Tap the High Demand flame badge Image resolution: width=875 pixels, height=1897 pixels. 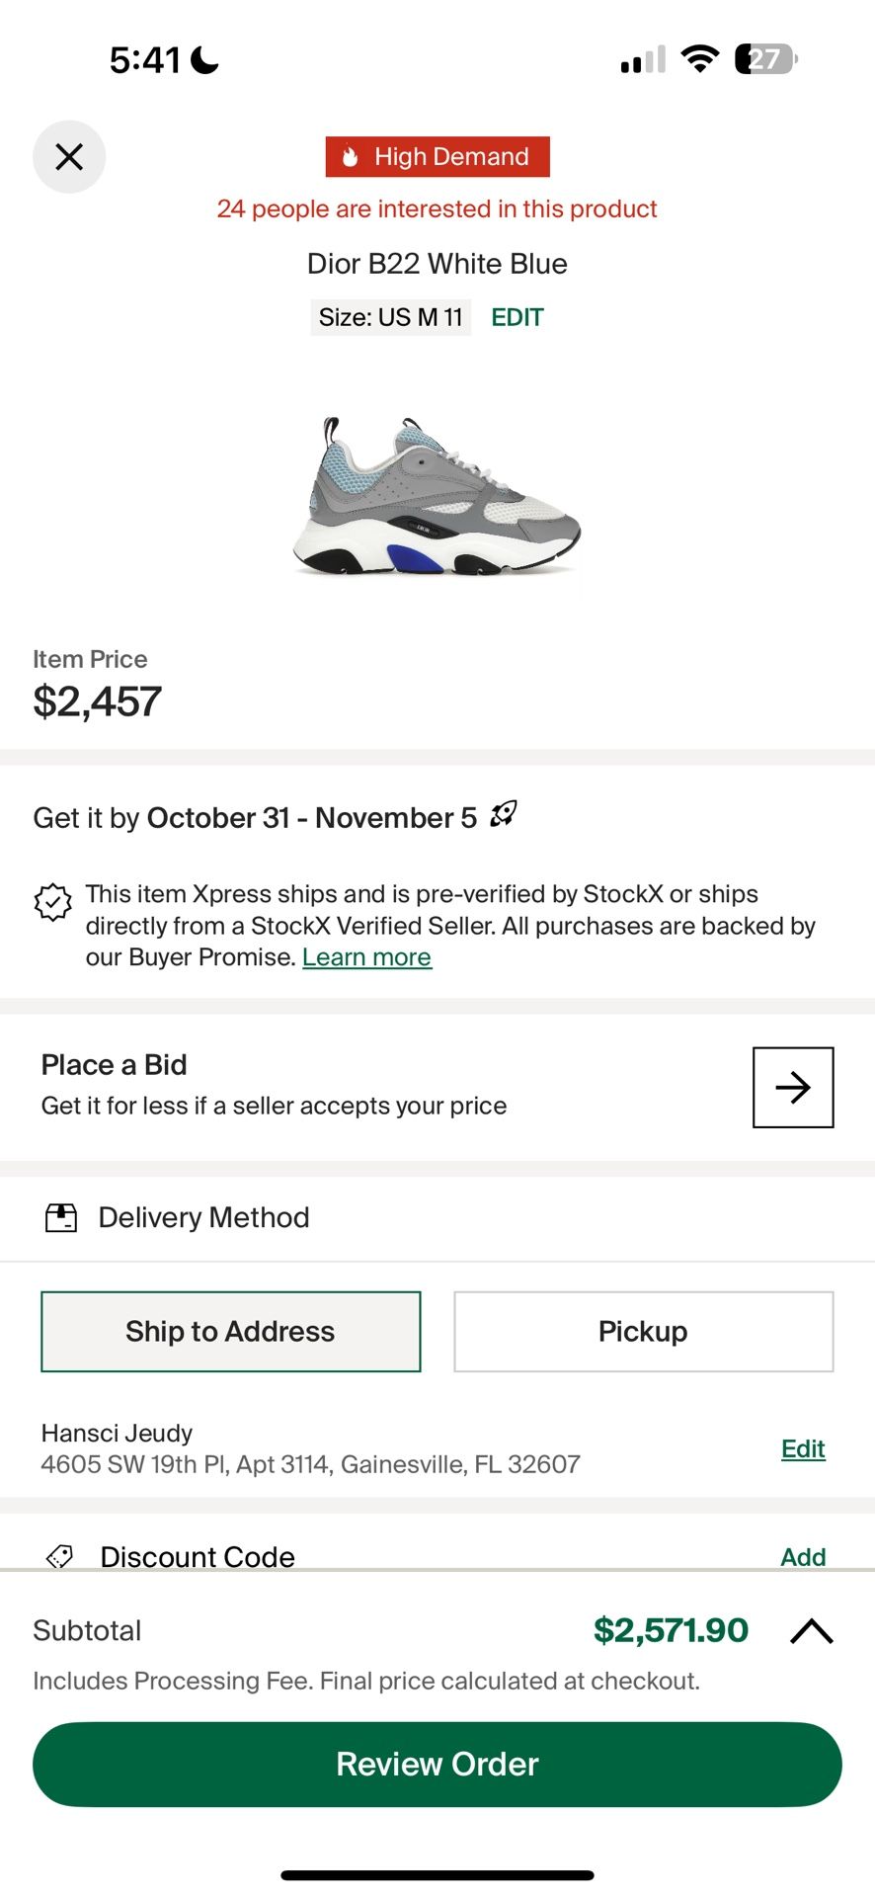coord(437,157)
